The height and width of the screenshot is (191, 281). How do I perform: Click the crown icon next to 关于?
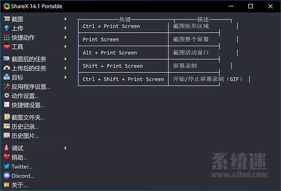(x=7, y=185)
